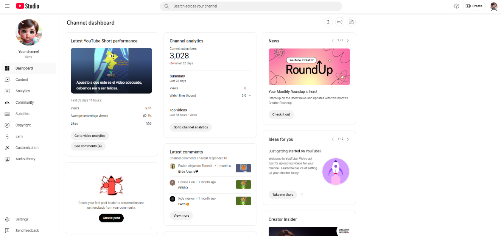Open the YouTube Creator RoundUp banner

tap(309, 67)
